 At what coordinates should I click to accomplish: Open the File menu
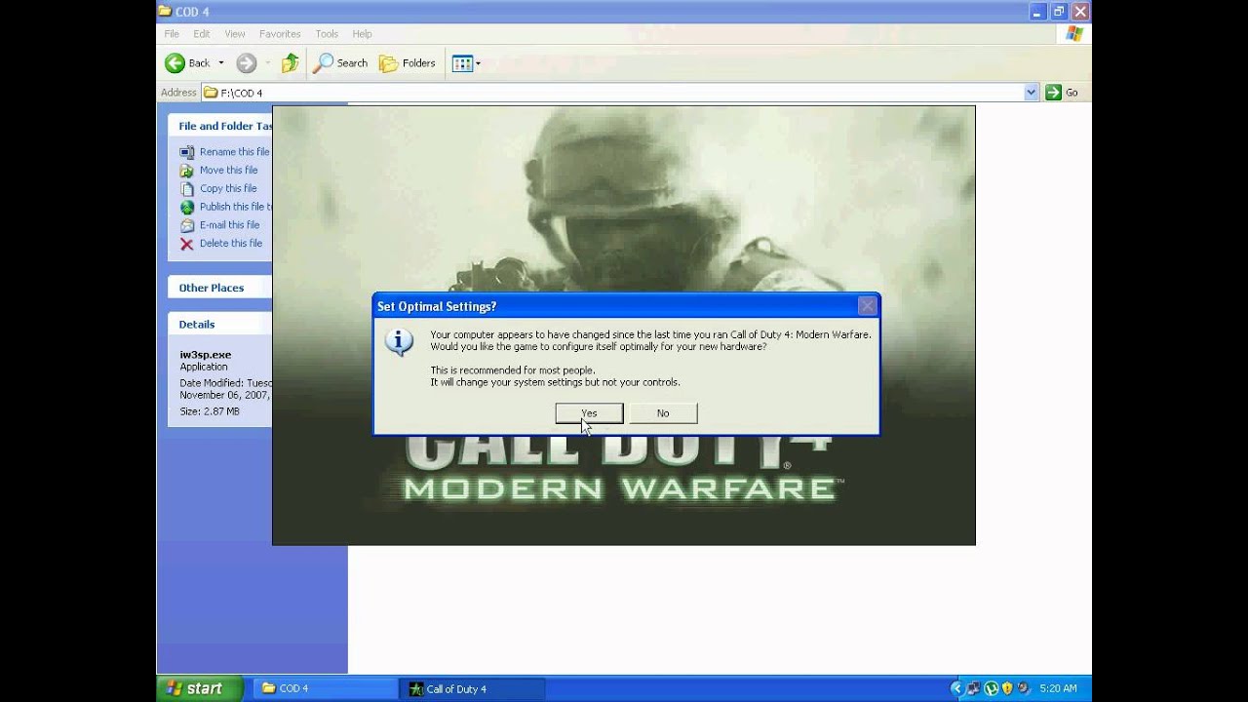172,34
